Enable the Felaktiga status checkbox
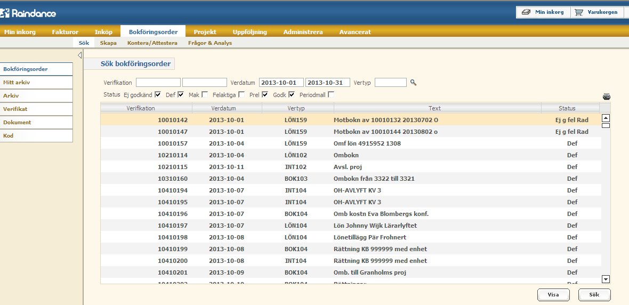629x305 pixels. click(x=241, y=95)
